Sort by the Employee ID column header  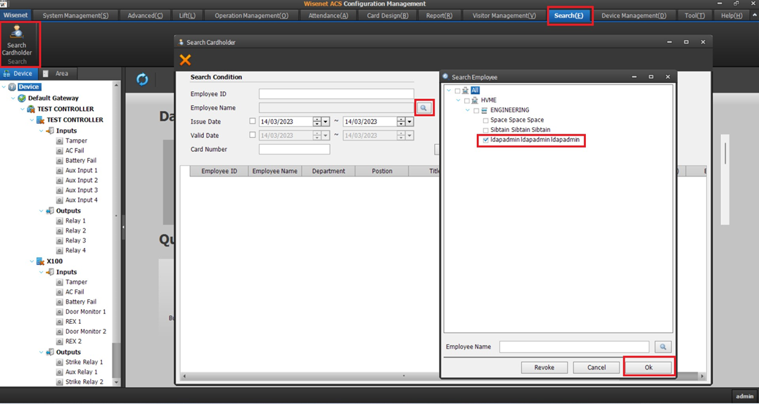coord(219,171)
